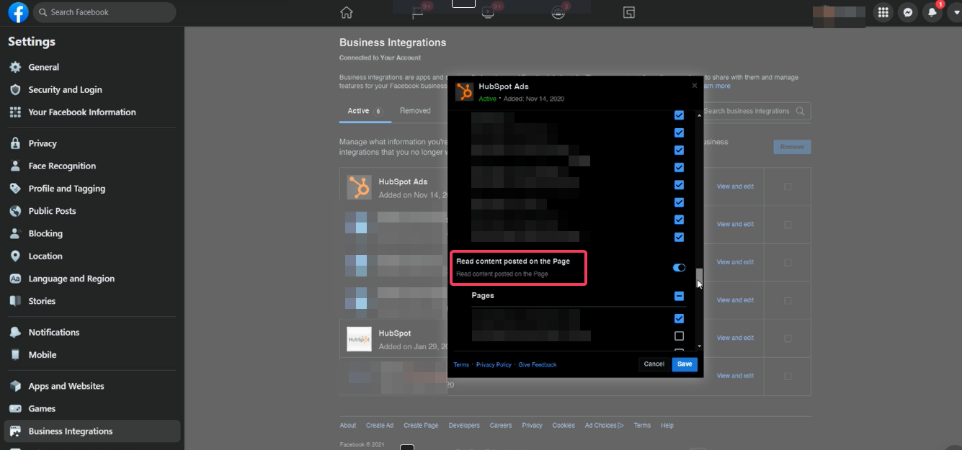This screenshot has height=450, width=962.
Task: Open the Pages flag icon
Action: tap(417, 13)
